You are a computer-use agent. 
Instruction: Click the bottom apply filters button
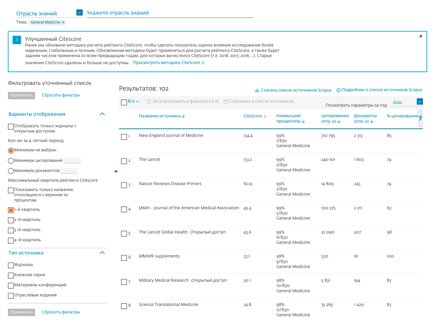[x=22, y=312]
